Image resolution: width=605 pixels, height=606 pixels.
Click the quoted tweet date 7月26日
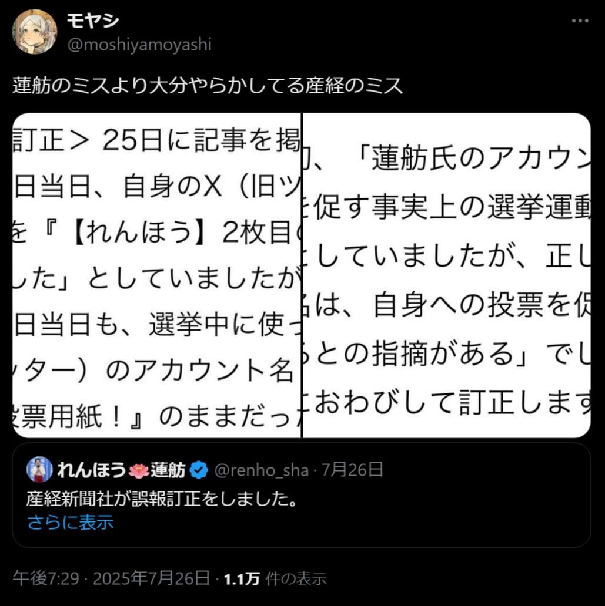(x=352, y=470)
